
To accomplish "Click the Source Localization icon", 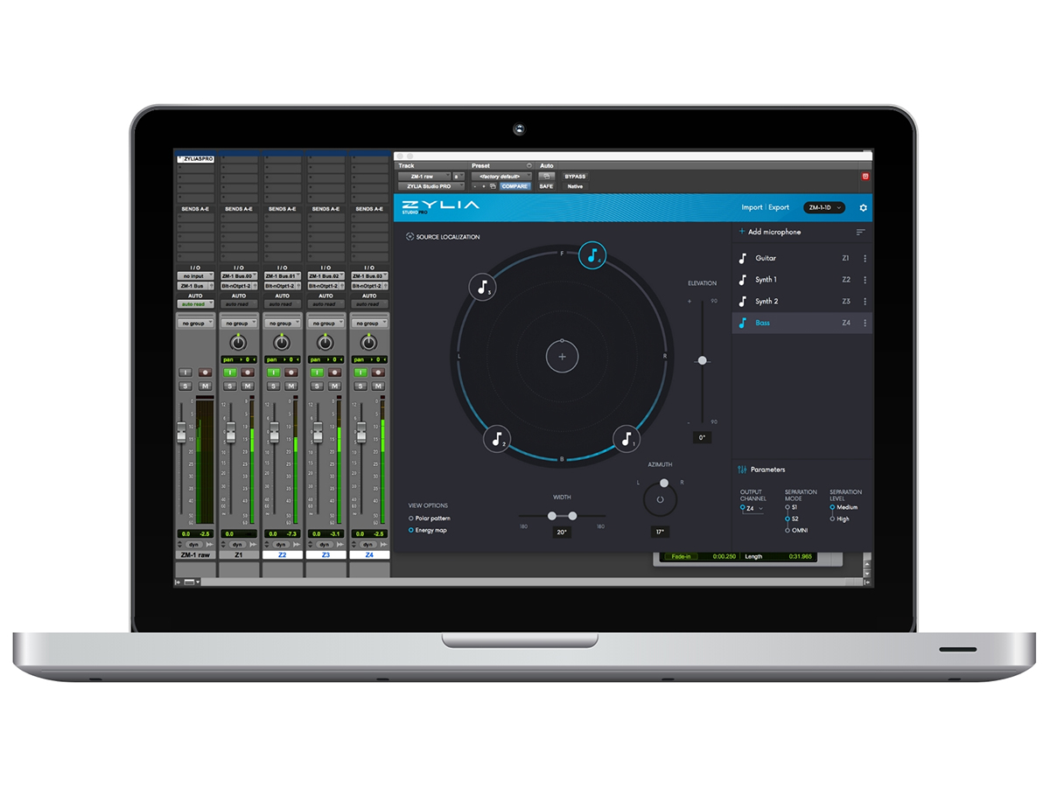I will click(410, 236).
